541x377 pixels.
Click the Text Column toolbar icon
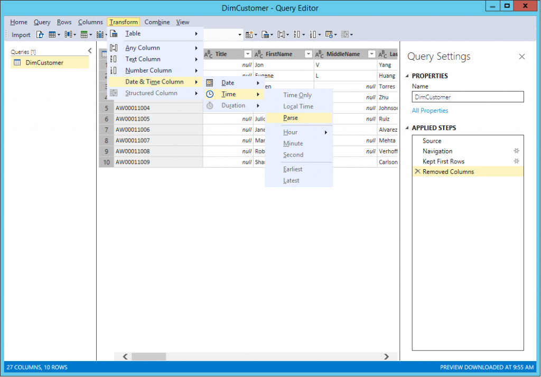click(x=297, y=34)
